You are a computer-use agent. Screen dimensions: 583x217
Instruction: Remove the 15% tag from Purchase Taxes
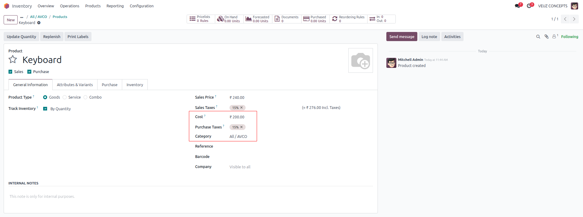242,127
